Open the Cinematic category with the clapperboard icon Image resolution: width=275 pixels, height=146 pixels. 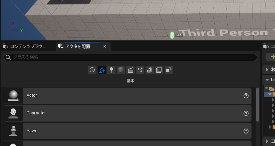pos(131,70)
